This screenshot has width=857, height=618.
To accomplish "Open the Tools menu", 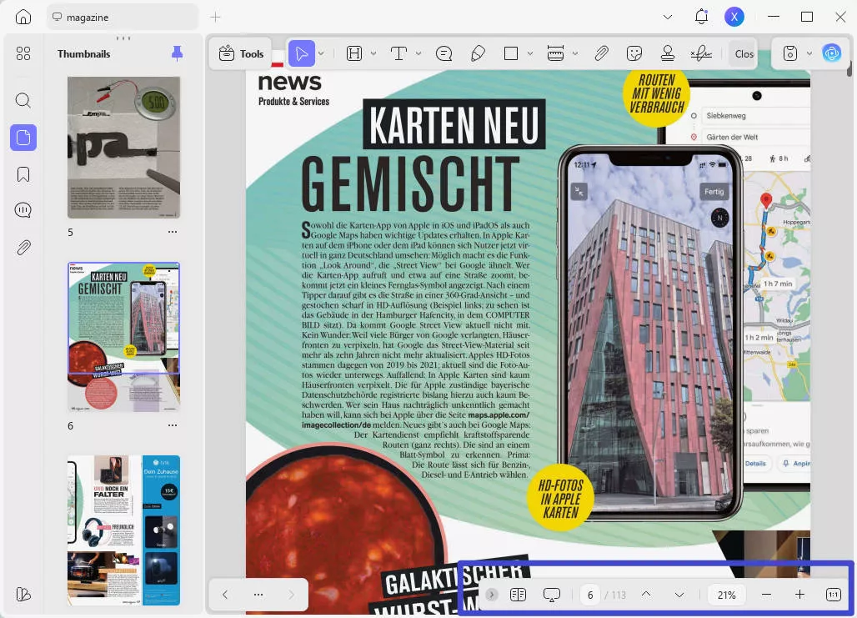I will (x=240, y=53).
